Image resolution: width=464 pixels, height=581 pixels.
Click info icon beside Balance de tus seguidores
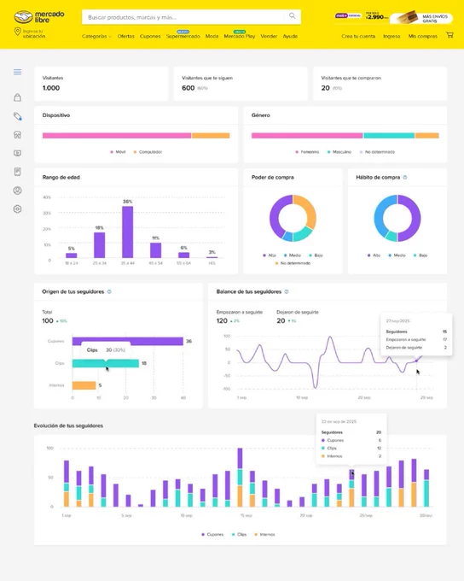[287, 291]
